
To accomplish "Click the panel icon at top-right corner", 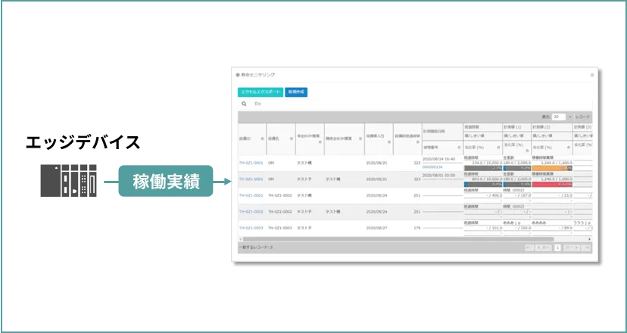I will click(591, 75).
